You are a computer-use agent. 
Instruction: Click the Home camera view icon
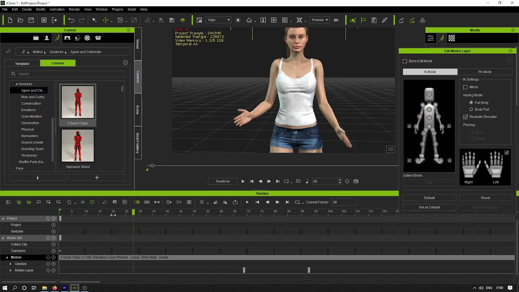249,20
